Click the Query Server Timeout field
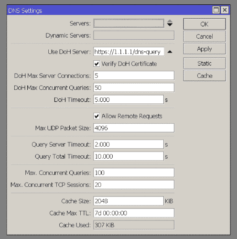237x239 pixels. 129,144
